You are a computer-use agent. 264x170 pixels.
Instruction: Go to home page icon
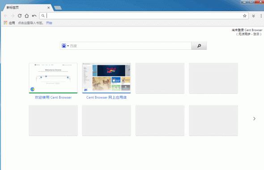[x=26, y=16]
